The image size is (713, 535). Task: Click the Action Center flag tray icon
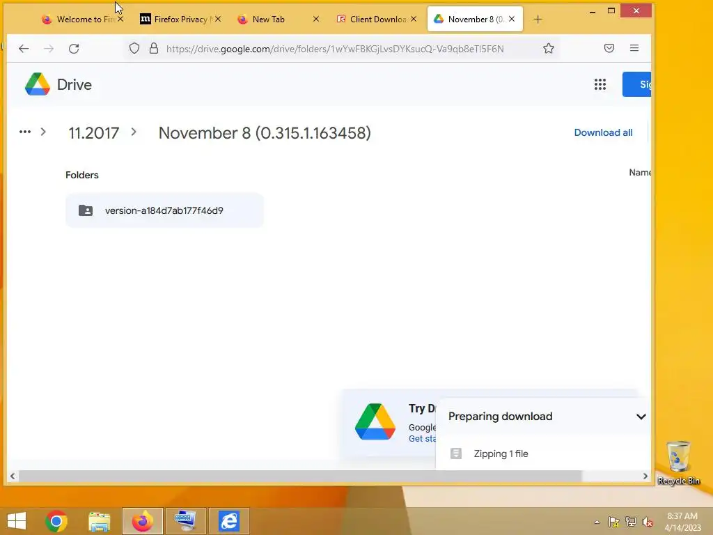(614, 522)
